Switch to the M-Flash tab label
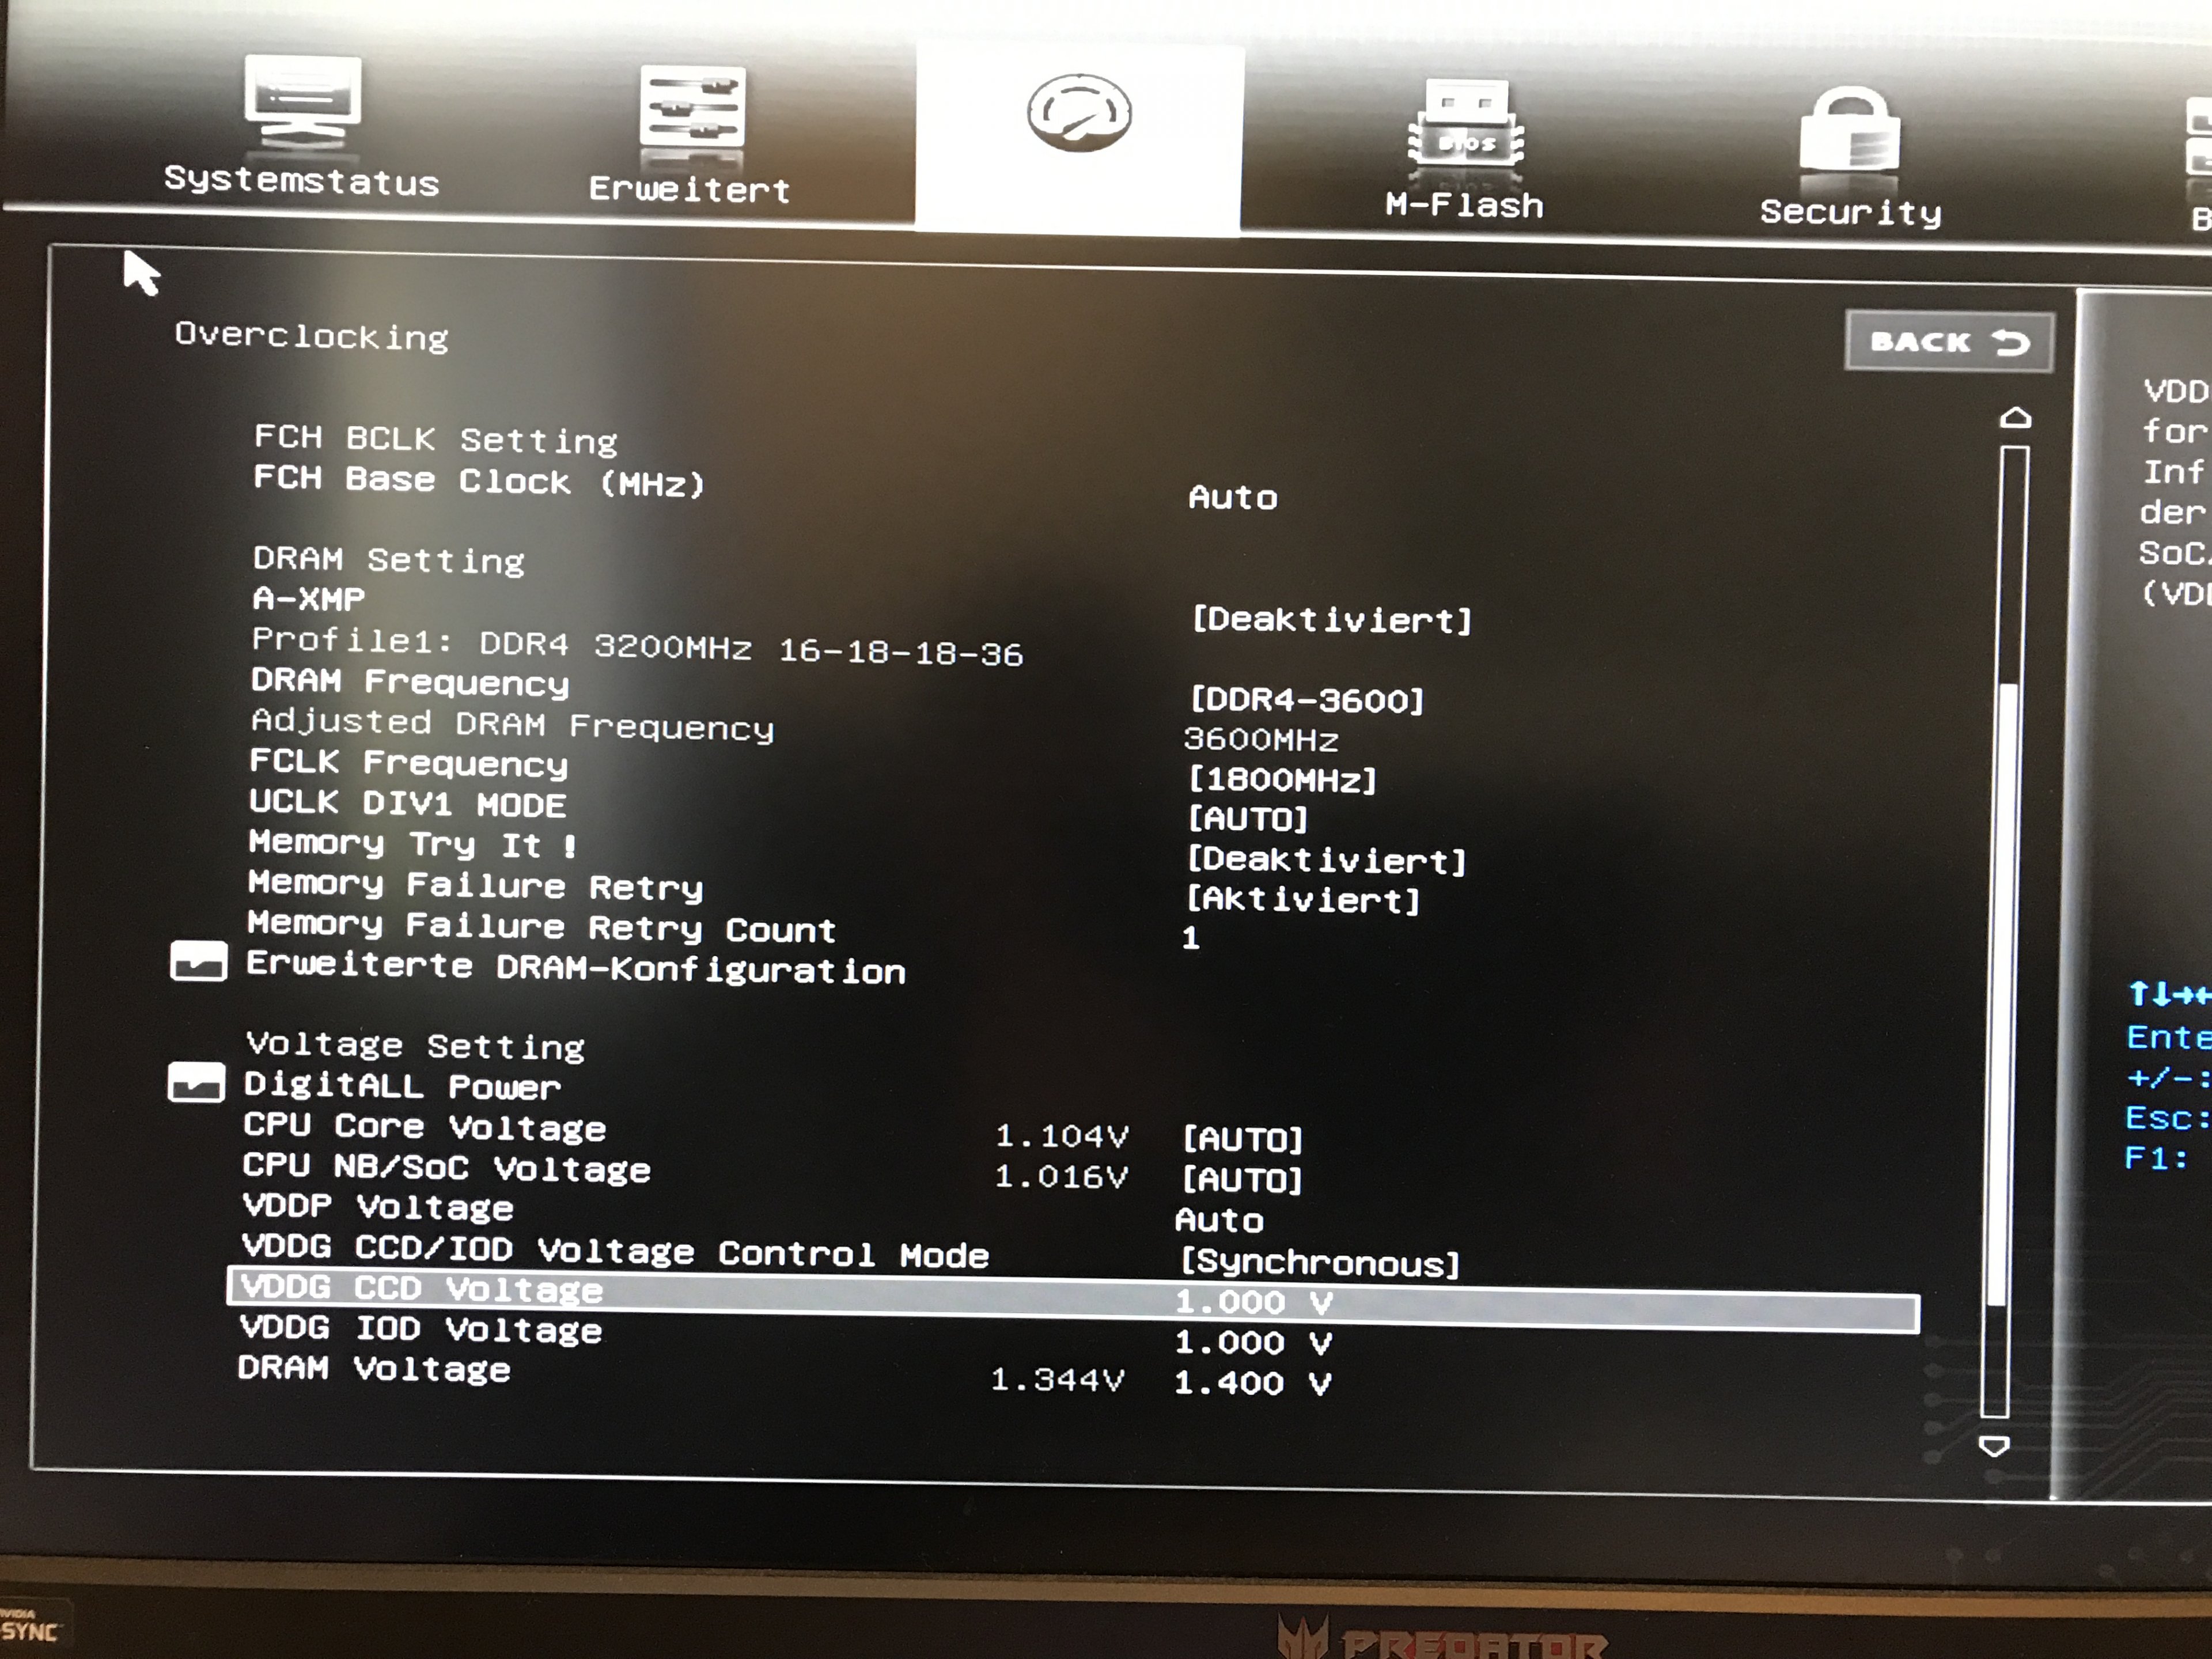 coord(1464,206)
